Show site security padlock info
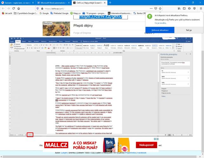This screenshot has width=204, height=158. [42, 9]
